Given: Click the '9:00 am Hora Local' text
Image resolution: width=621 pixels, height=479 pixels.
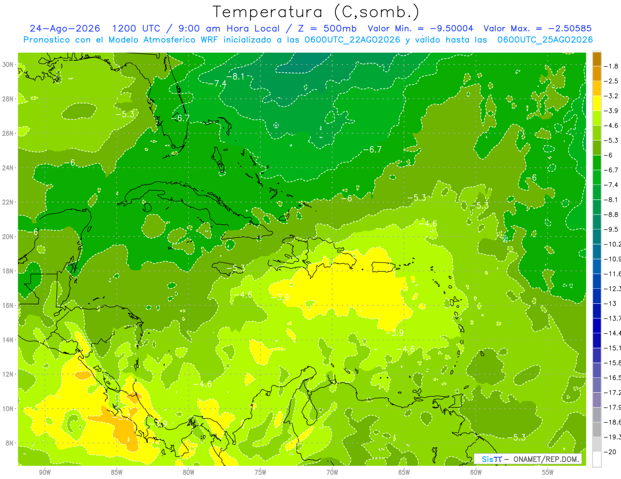Looking at the screenshot, I should pos(230,28).
